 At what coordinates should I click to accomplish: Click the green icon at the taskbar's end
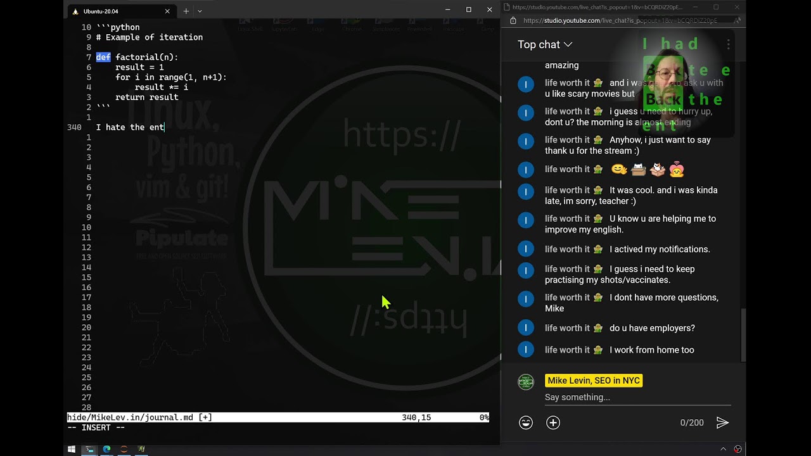141,449
